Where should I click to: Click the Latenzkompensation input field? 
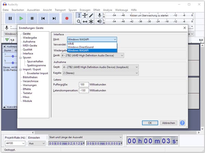(x=84, y=91)
